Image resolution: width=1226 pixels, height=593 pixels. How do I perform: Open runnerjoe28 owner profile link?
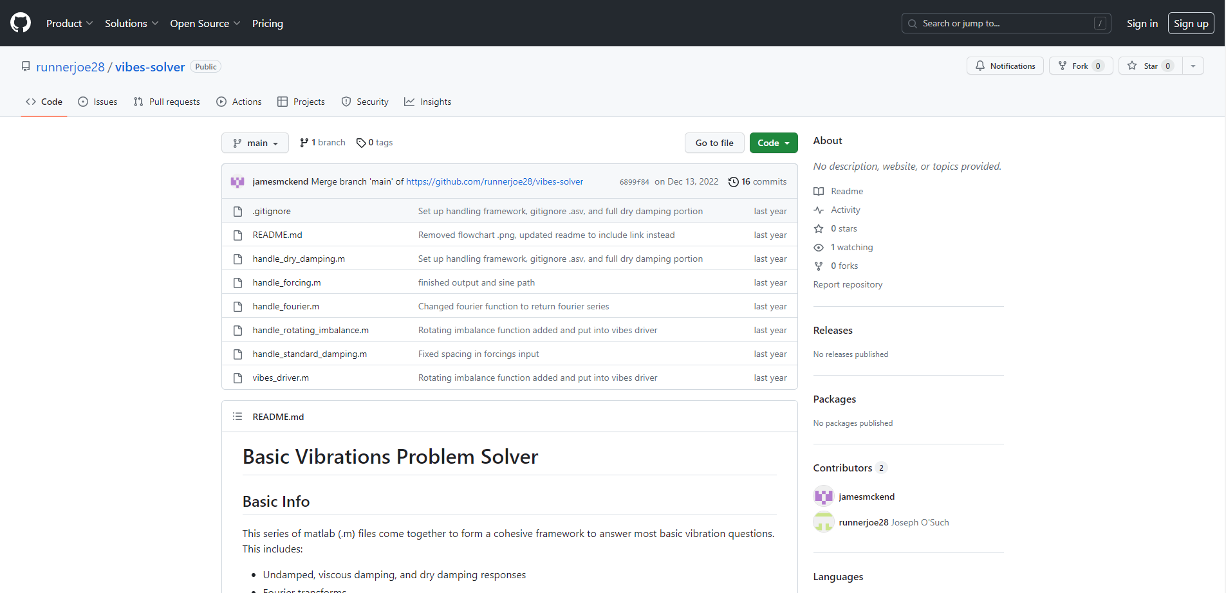pyautogui.click(x=70, y=67)
